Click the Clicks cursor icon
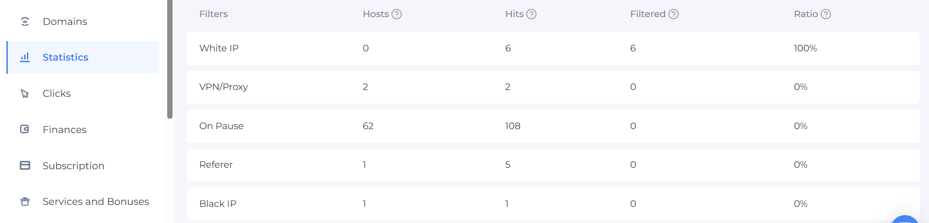The image size is (929, 223). (25, 93)
